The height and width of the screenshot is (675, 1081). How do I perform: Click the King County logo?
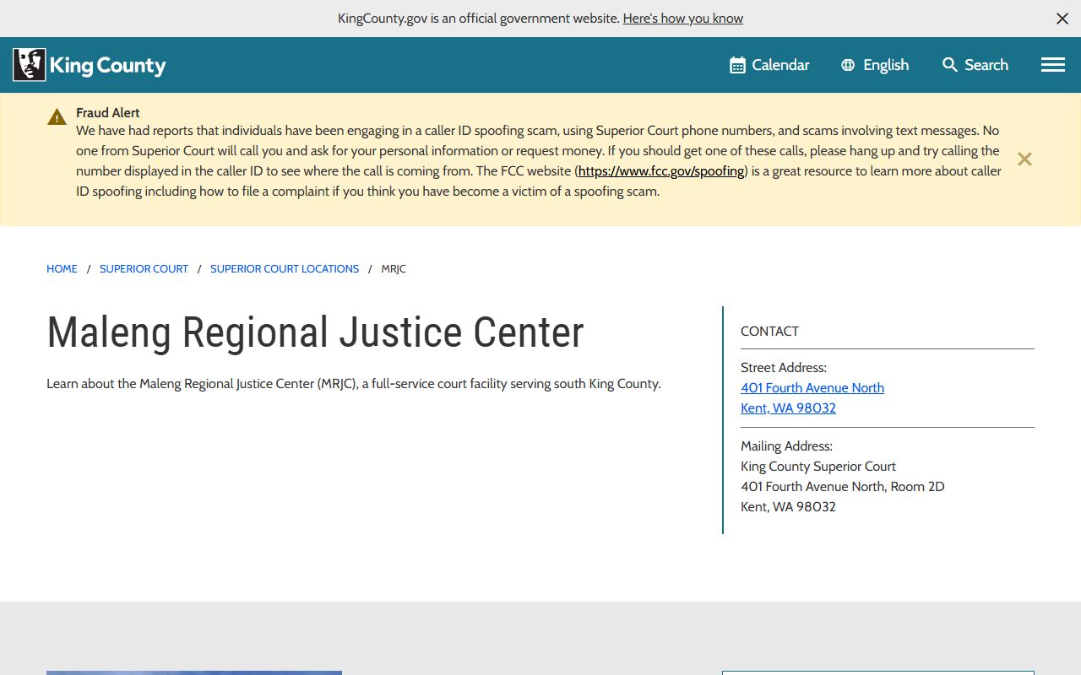coord(90,65)
